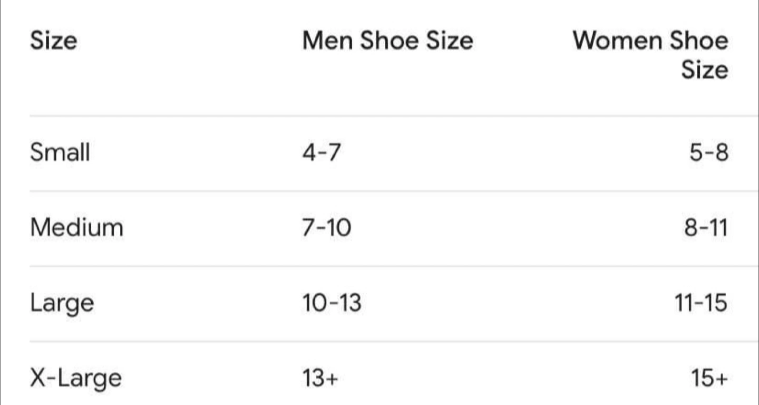
Task: Click the Men Shoe Size header
Action: [x=387, y=41]
